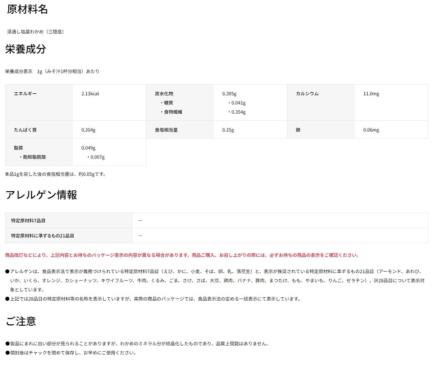Screen dimensions: 439x365
Task: Select the たんぱく質 label cell
Action: tap(25, 130)
